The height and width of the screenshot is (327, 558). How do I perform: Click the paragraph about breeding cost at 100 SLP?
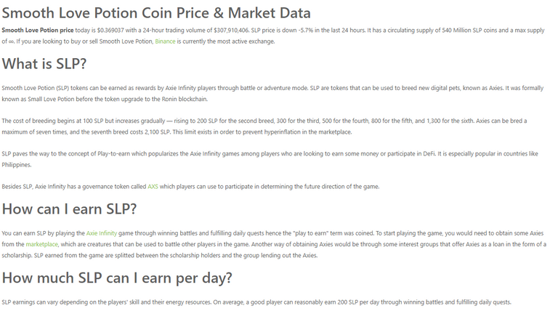pos(264,126)
